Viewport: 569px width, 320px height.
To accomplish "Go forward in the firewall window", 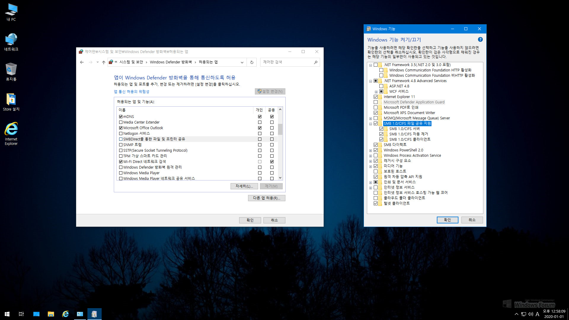I will coord(90,62).
